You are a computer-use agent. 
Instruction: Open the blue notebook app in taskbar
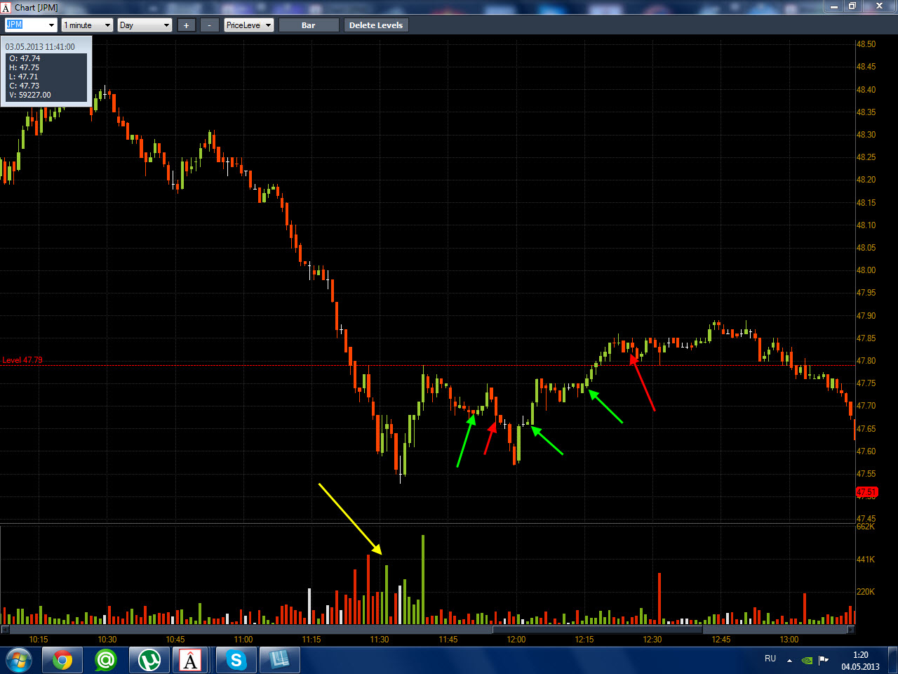pyautogui.click(x=279, y=660)
